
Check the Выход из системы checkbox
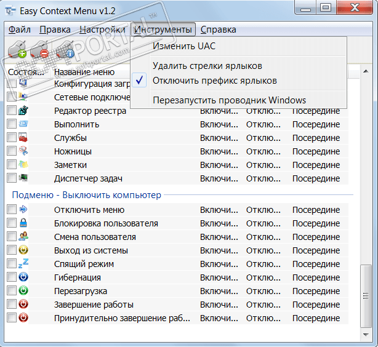12,250
